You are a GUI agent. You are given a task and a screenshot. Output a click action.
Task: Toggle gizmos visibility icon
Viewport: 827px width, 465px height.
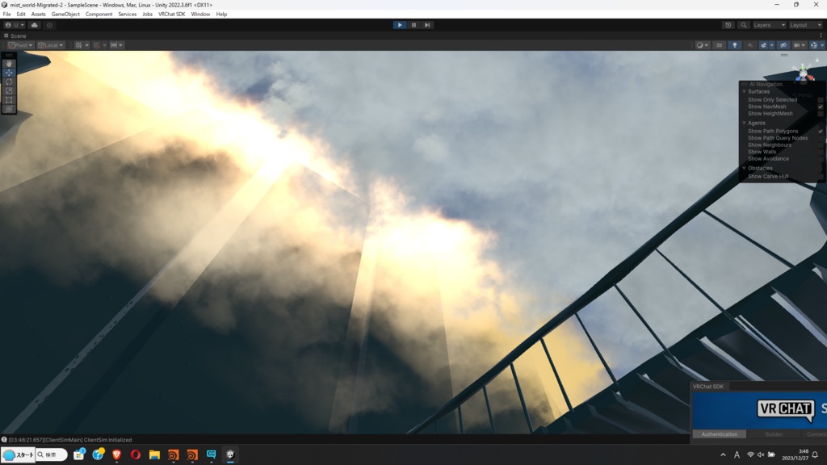[814, 45]
